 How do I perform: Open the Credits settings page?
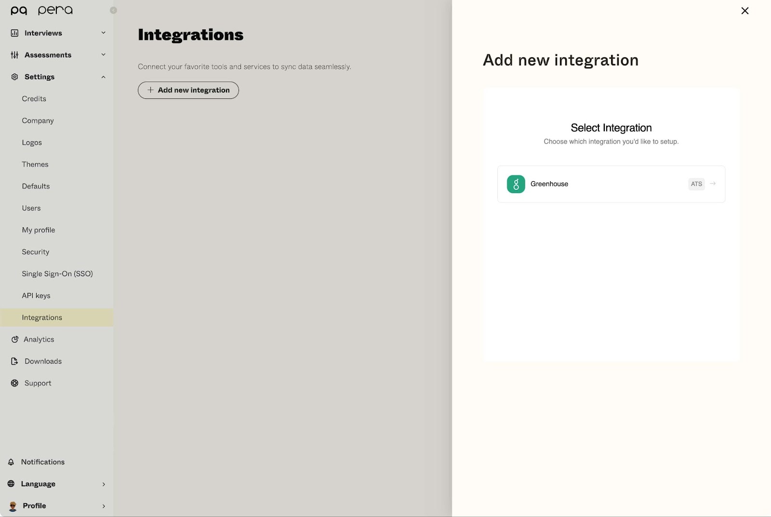34,99
